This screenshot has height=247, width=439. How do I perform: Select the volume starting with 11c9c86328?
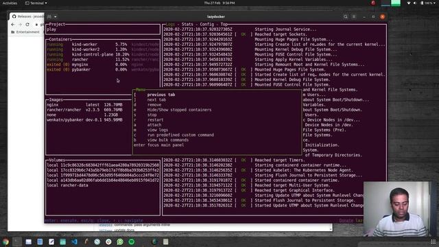(103, 165)
